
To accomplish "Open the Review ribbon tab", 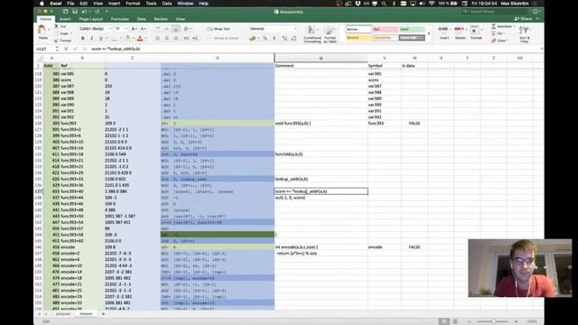I will point(161,19).
